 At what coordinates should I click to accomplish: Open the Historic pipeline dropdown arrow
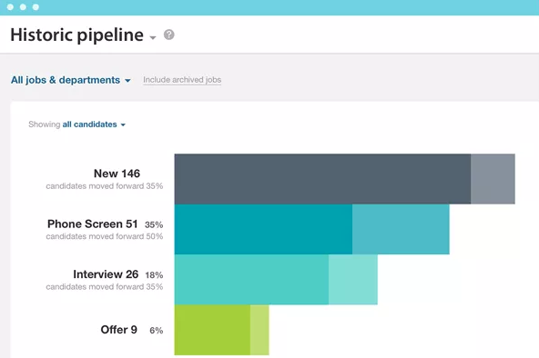[153, 37]
